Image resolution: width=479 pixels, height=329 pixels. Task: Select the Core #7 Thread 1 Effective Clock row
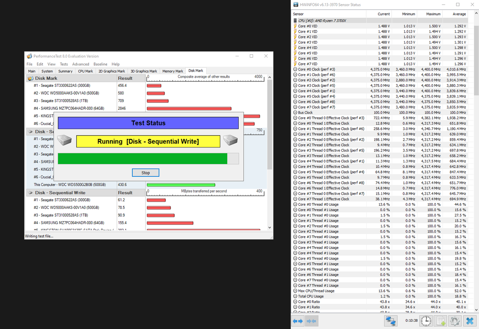click(x=380, y=199)
